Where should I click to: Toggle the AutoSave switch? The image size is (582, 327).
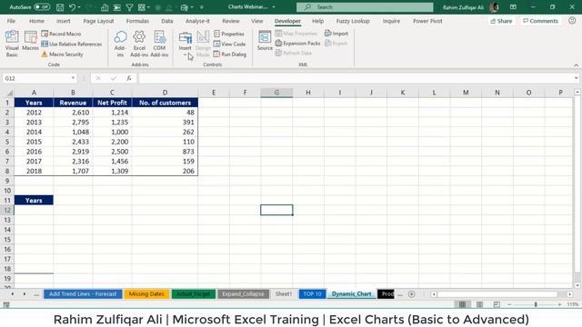click(42, 7)
